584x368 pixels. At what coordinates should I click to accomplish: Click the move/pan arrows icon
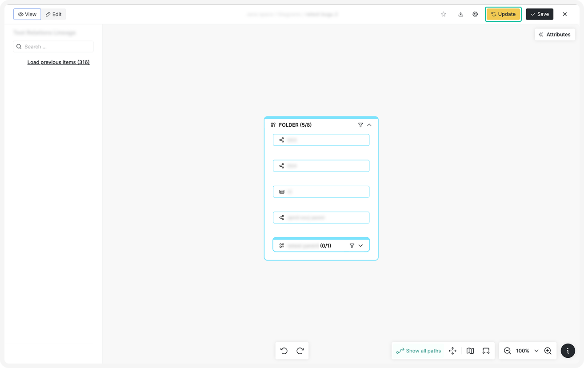click(452, 351)
